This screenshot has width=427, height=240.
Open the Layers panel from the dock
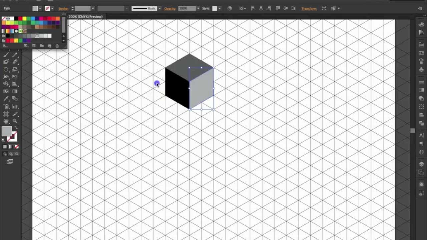(421, 164)
